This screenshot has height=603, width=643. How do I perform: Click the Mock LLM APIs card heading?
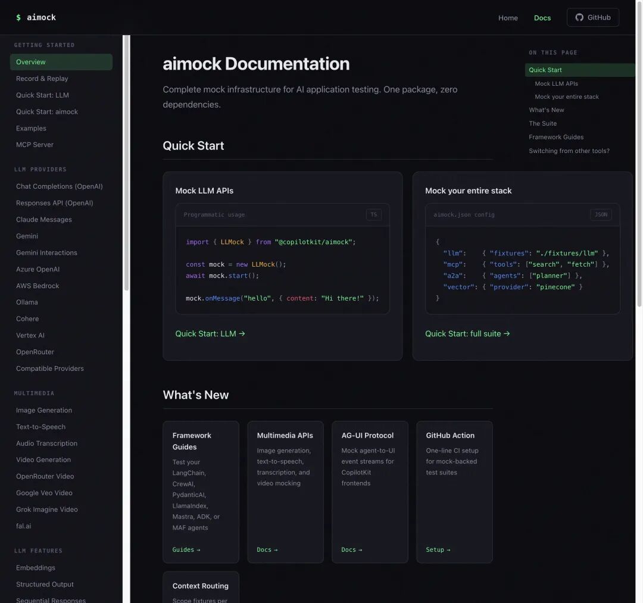204,190
